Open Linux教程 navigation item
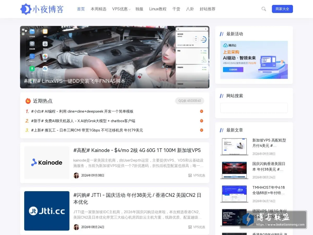 pos(158,9)
